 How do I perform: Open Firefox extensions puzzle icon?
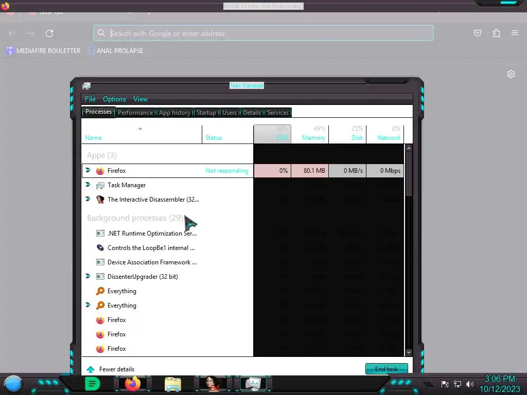point(496,33)
